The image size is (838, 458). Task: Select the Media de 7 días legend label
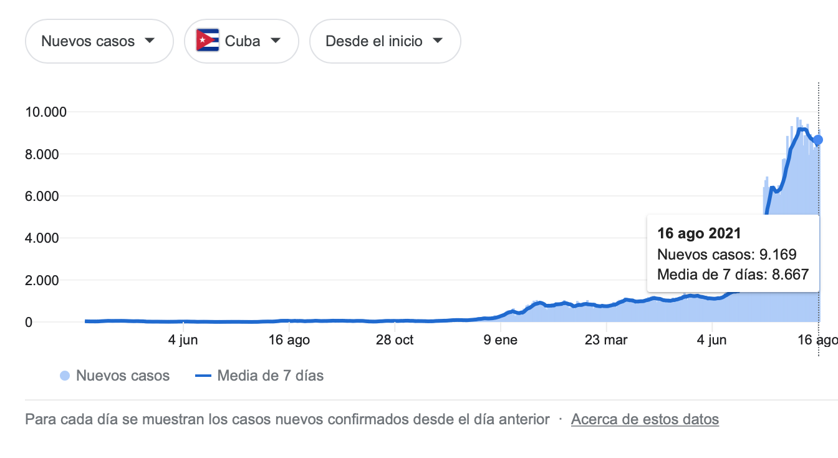pos(271,376)
